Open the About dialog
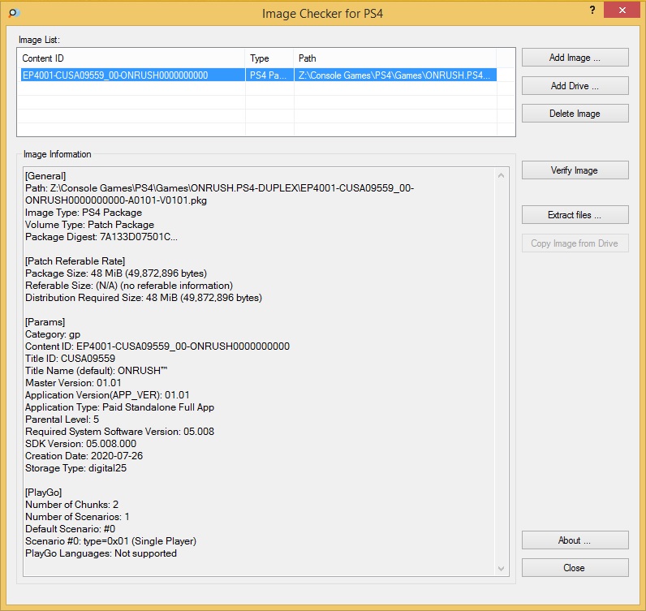The height and width of the screenshot is (611, 646). 575,540
